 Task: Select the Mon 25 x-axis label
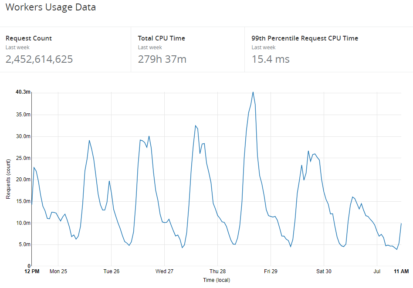(x=58, y=271)
